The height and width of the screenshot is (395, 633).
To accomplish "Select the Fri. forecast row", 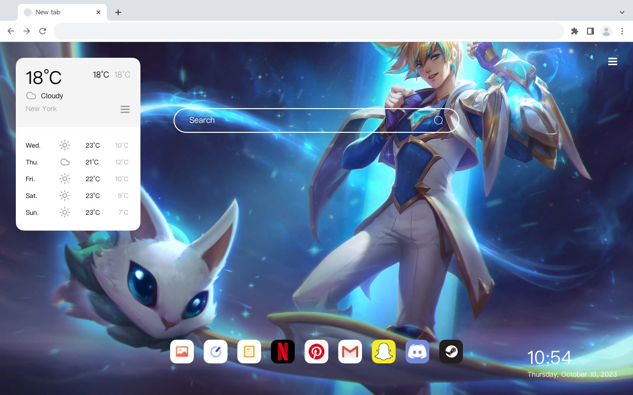I will [78, 179].
